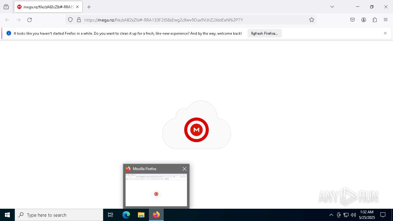Open clock showing 1:32 AM
393x221 pixels.
(x=367, y=215)
